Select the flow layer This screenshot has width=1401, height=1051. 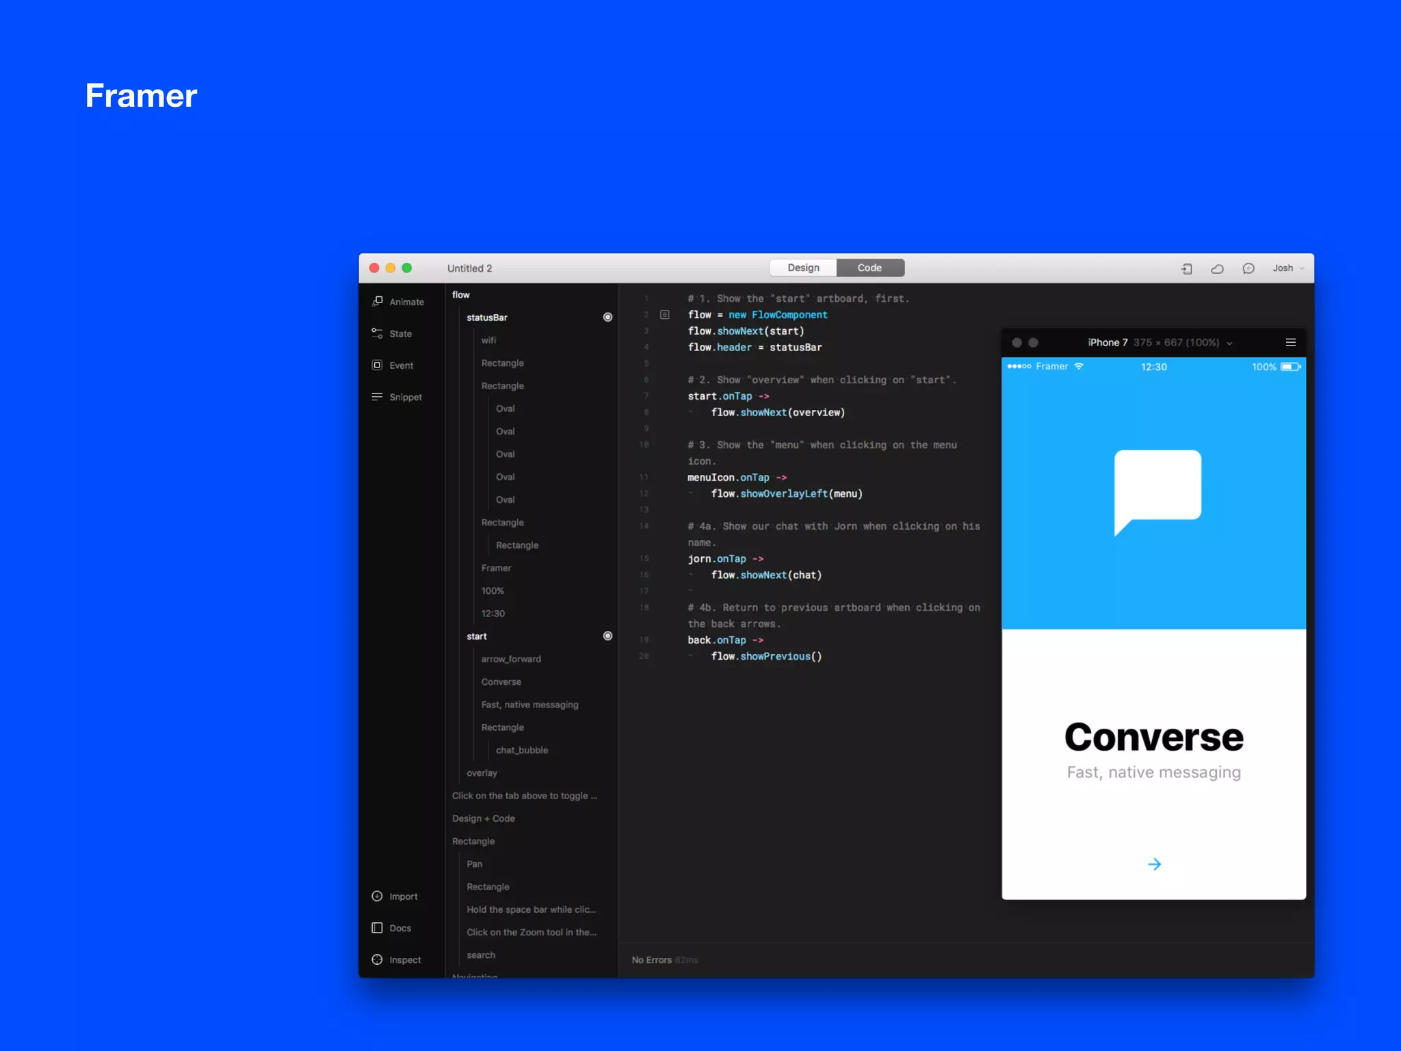point(461,294)
